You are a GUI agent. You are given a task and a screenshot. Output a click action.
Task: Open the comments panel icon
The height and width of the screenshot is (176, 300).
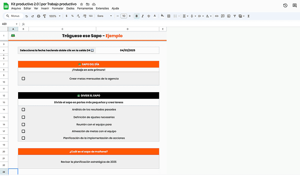point(295,5)
